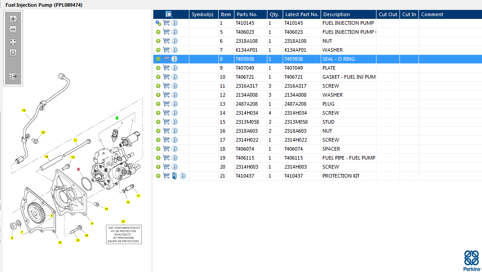Zoom out the diagram with minus icon
Image resolution: width=482 pixels, height=272 pixels.
[13, 29]
